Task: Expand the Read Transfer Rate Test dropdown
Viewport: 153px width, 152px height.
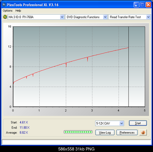Action: (x=148, y=17)
